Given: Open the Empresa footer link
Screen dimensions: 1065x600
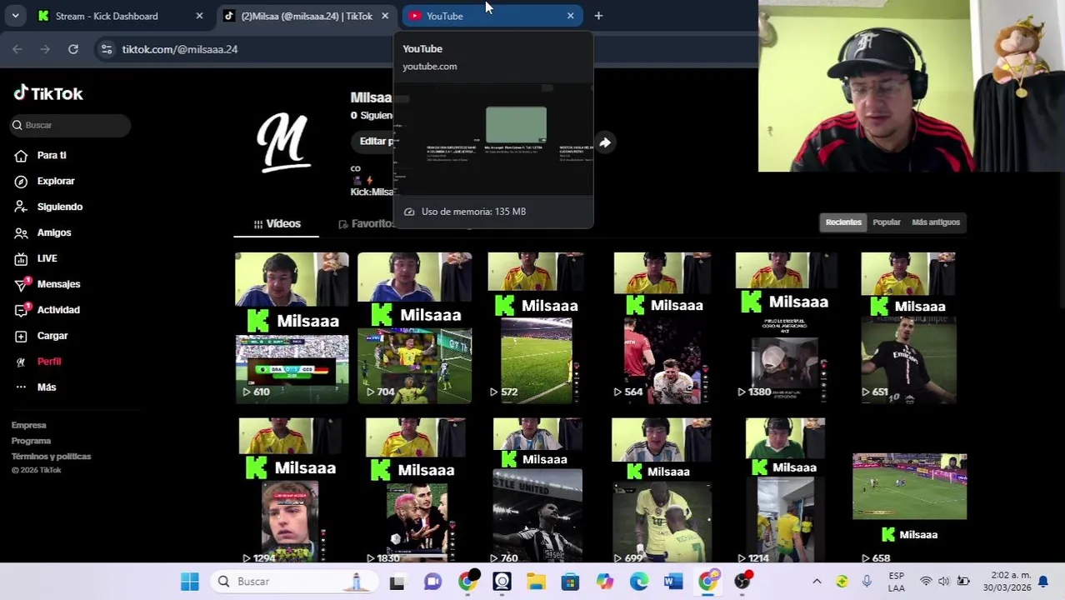Looking at the screenshot, I should 29,425.
